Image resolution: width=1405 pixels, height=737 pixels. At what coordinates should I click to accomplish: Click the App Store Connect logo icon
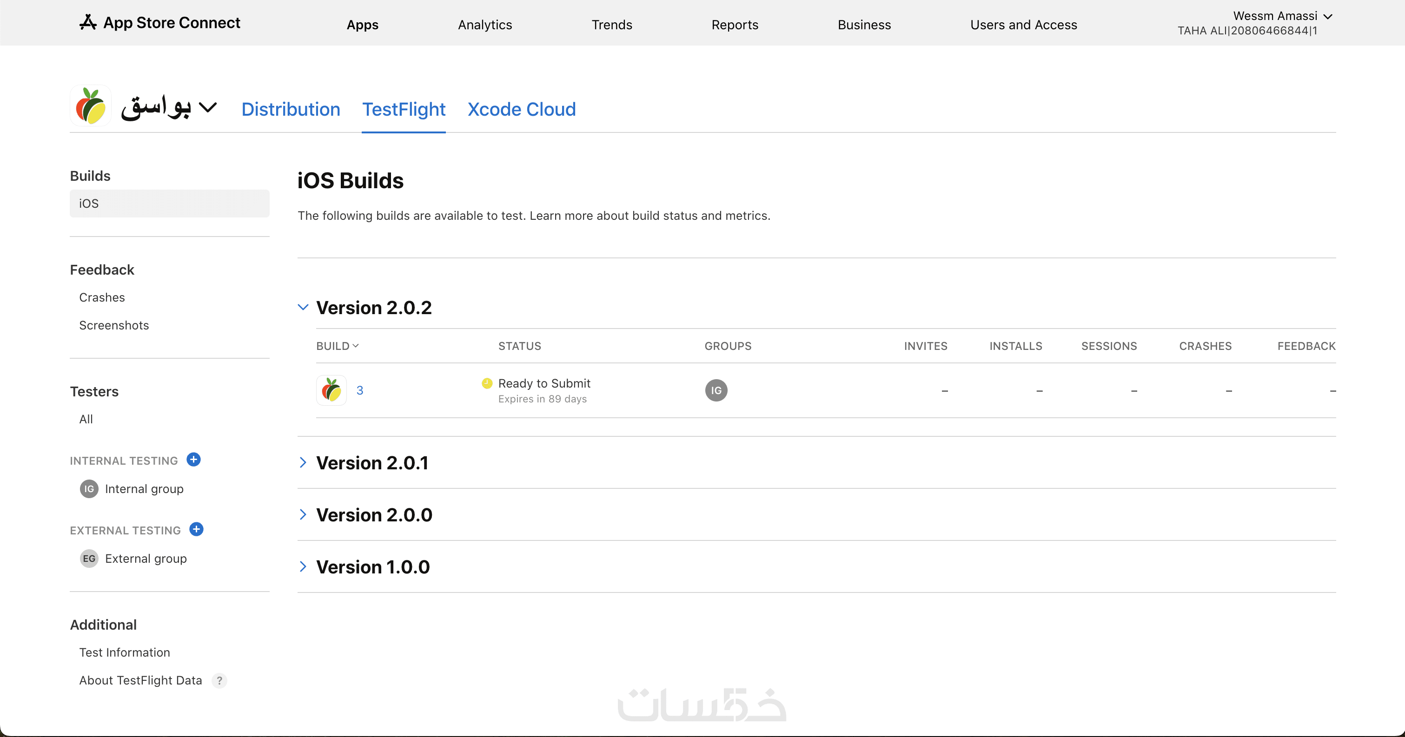(x=88, y=22)
